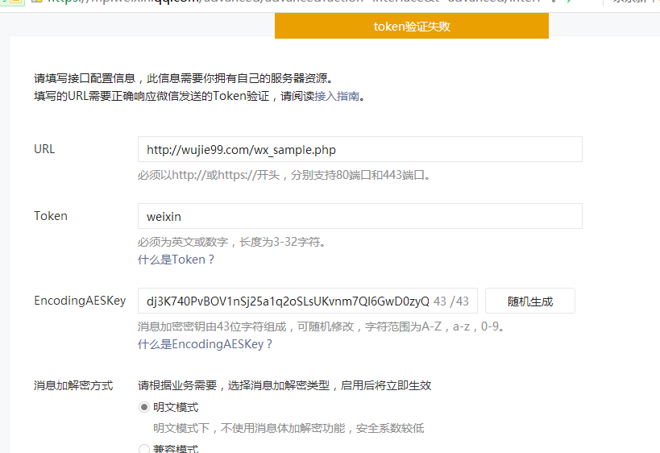Choose the 兼容模式 radio option
Screen dimensions: 660x453
144,448
